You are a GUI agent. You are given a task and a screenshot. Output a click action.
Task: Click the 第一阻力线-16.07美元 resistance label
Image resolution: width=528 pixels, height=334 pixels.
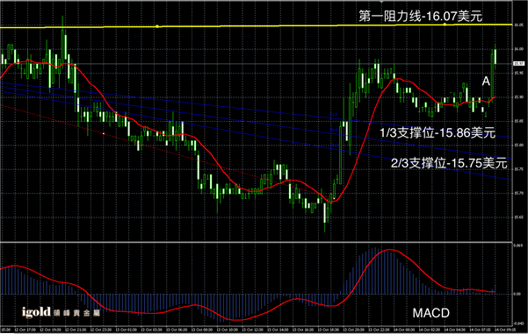[x=420, y=16]
